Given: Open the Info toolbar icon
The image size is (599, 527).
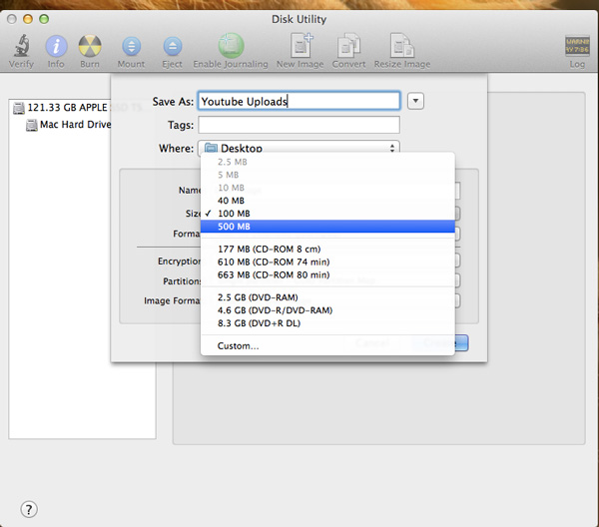Looking at the screenshot, I should click(x=56, y=46).
